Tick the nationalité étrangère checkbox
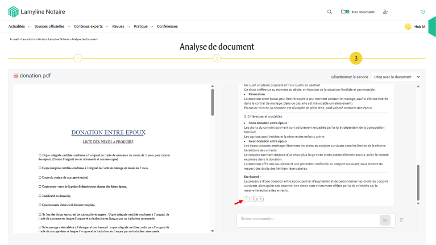Viewport: 436px width, 245px height. click(x=40, y=214)
